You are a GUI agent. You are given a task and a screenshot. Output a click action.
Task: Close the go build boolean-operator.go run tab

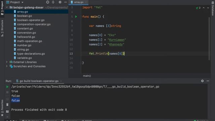click(x=61, y=81)
